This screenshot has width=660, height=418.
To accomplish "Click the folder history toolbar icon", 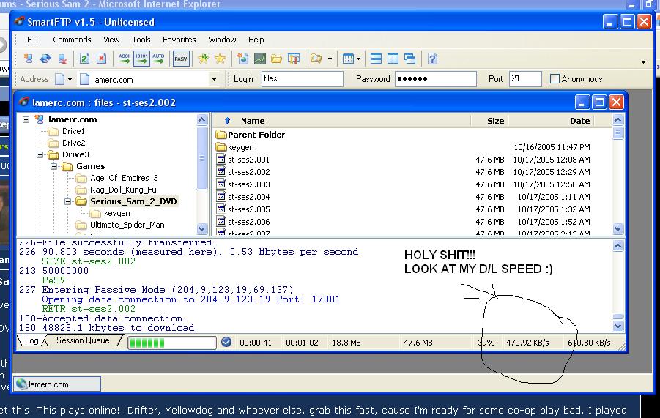I will [316, 59].
